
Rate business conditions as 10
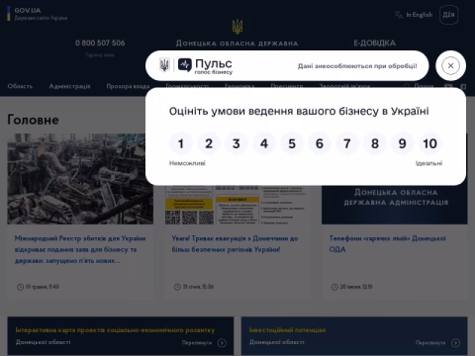(x=430, y=143)
